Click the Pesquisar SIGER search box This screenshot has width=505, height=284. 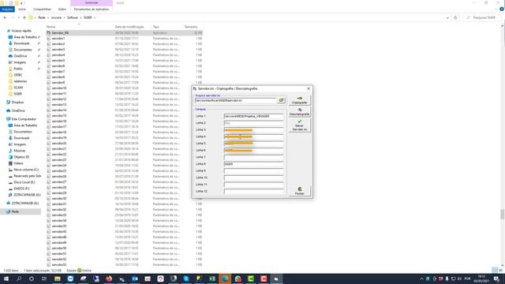click(481, 17)
